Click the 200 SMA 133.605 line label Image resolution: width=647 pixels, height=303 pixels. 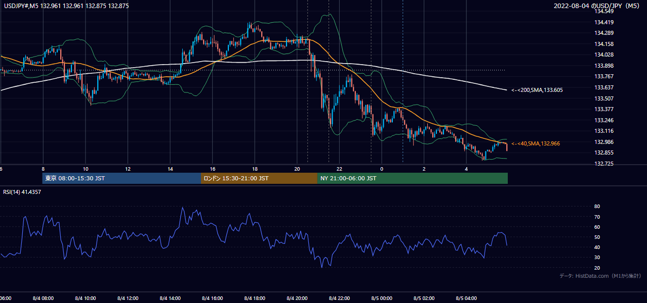537,90
